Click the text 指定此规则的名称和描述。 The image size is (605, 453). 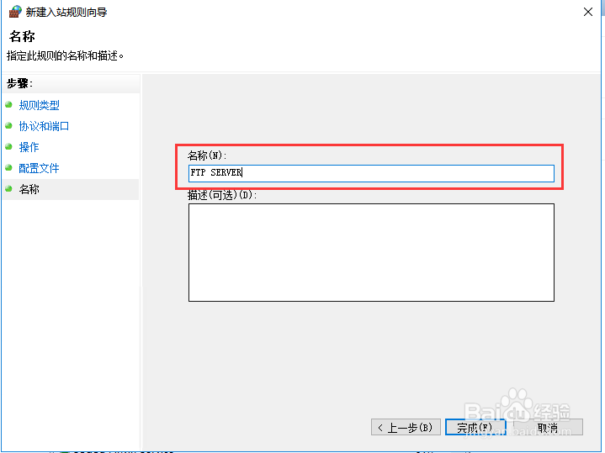click(65, 56)
